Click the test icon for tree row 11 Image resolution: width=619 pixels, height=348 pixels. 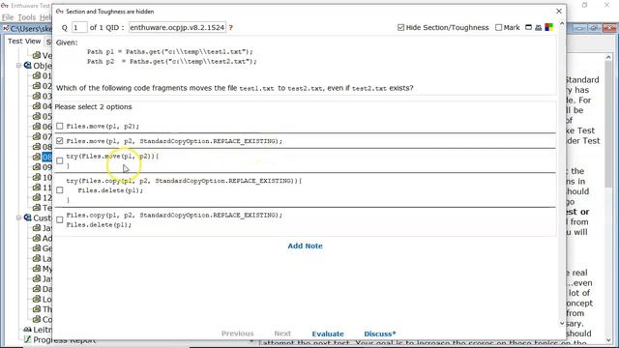tap(37, 188)
